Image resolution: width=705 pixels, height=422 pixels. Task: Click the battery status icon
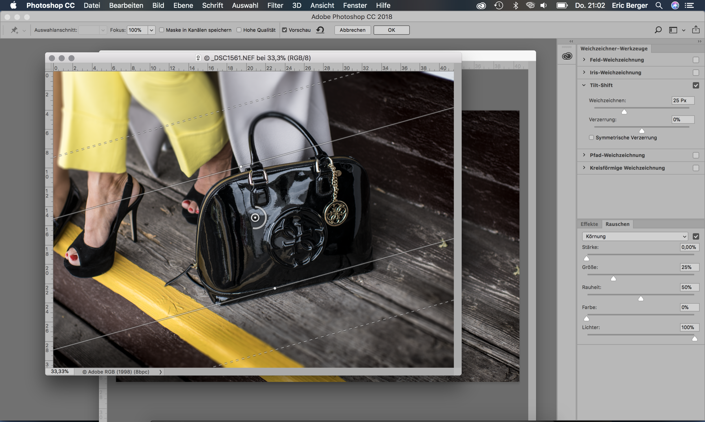click(562, 5)
